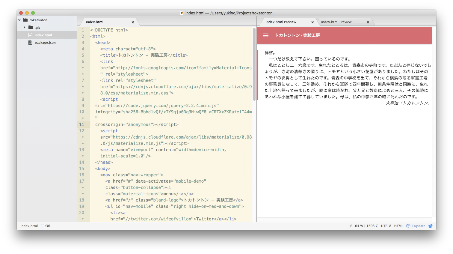Select the second index.html Preview tab
The image size is (453, 254).
point(336,22)
